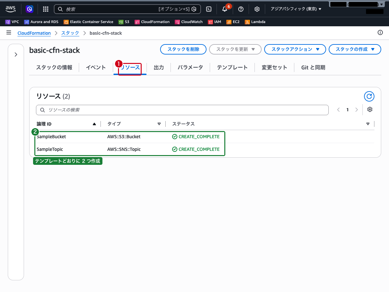The image size is (389, 292).
Task: Switch to パラメータ tab
Action: pyautogui.click(x=190, y=67)
